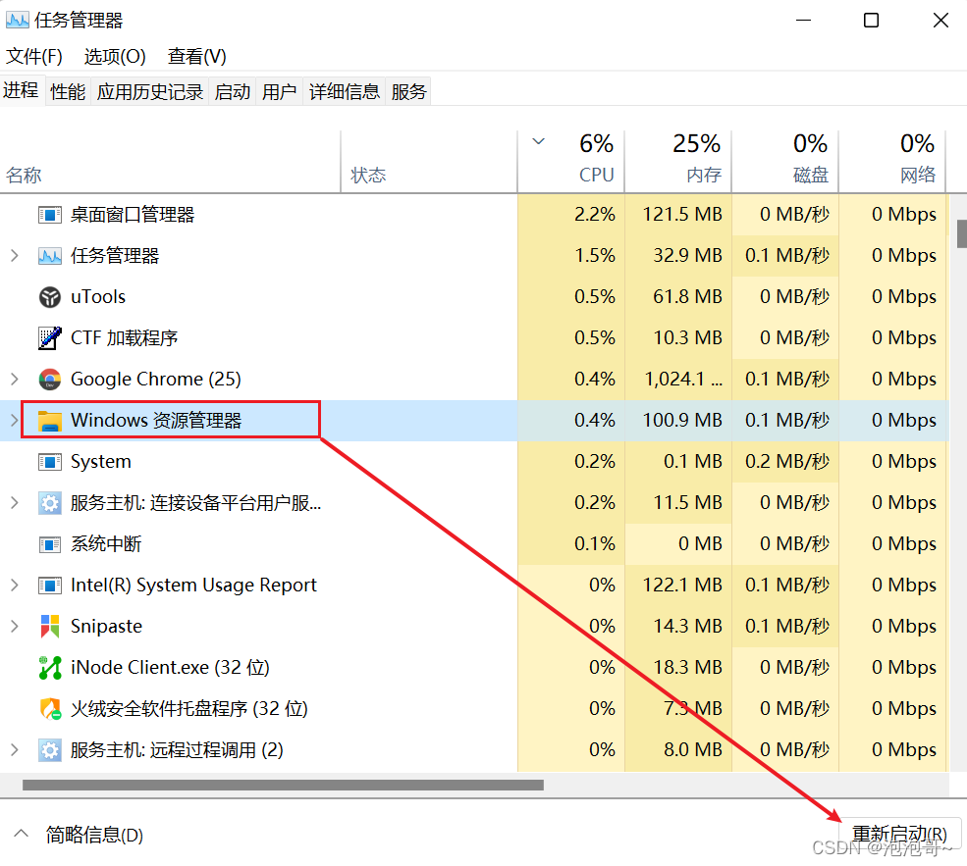Expand 服务主机: 远程过程调用 (2) group

[x=14, y=750]
